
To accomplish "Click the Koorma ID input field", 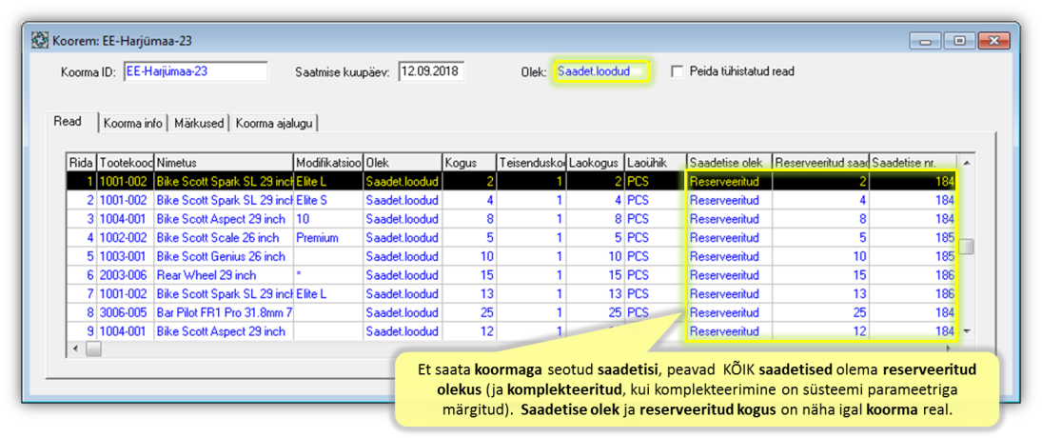I will click(x=195, y=71).
